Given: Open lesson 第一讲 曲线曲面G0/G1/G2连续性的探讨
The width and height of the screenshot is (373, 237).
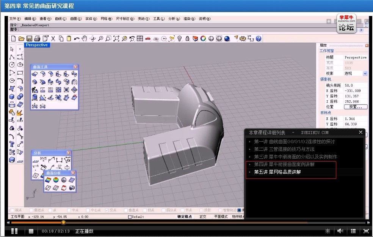Looking at the screenshot, I should click(x=294, y=142).
